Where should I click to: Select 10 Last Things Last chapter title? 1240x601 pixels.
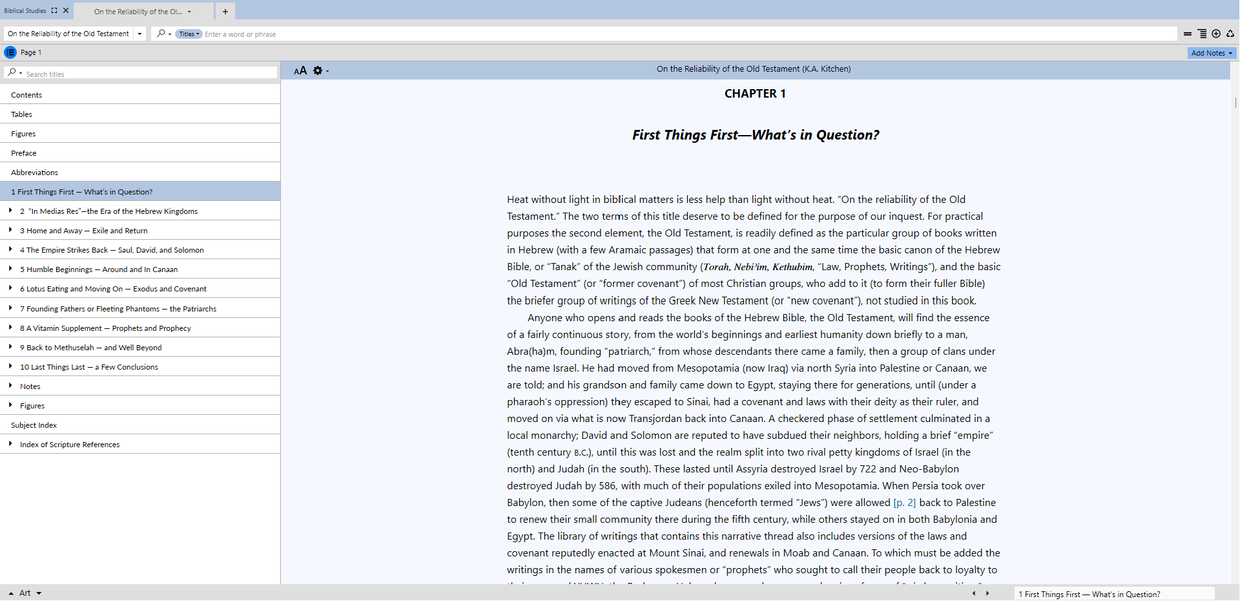point(89,367)
